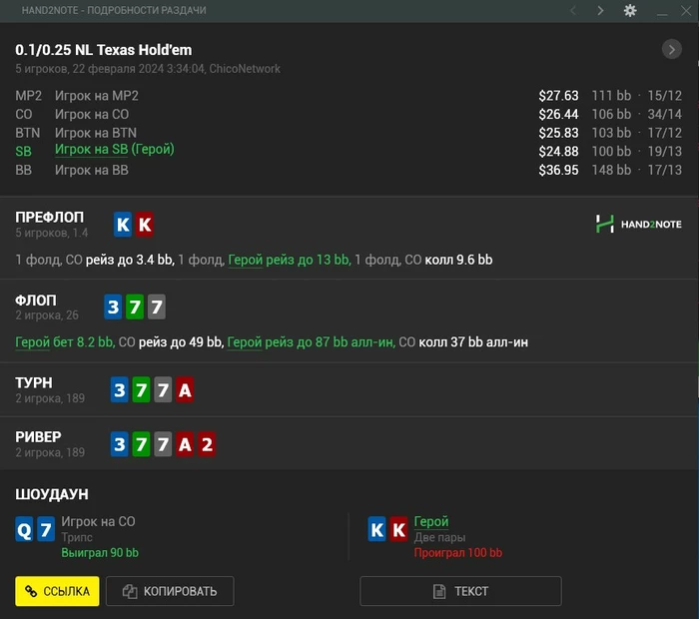Click the Герой link in the showdown section
The width and height of the screenshot is (699, 619).
coord(431,521)
